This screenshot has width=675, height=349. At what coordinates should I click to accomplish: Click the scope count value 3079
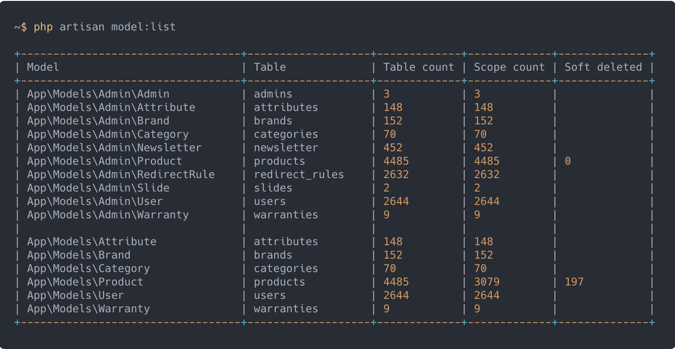click(487, 282)
